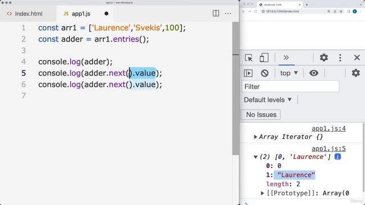This screenshot has width=365, height=205.
Task: Focus the console Filter field
Action: pyautogui.click(x=290, y=87)
